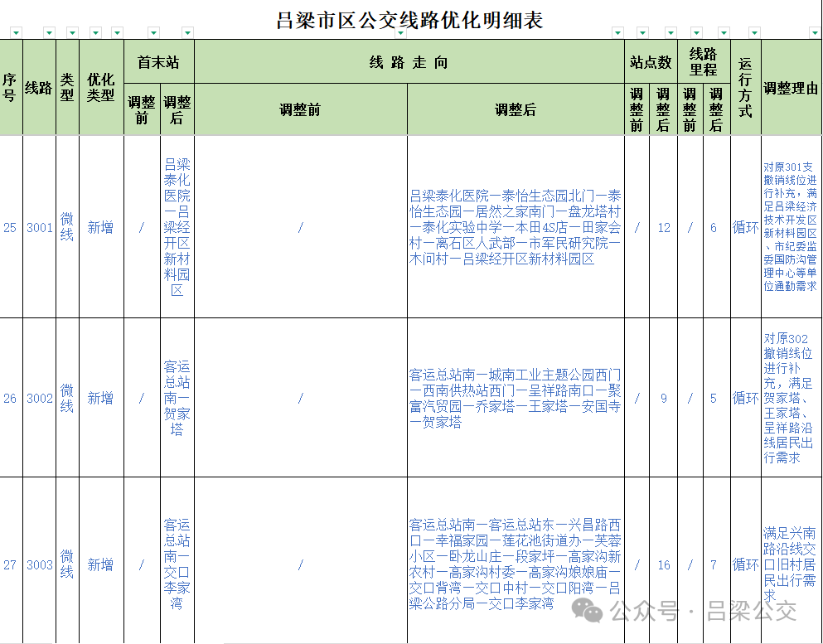Select the 吕梁市区公交线路优化明细表 title
This screenshot has width=823, height=644.
tap(410, 20)
